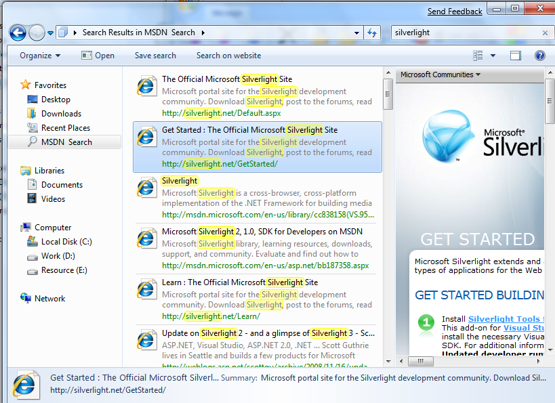Select Libraries in the navigation pane
The width and height of the screenshot is (555, 403).
49,171
